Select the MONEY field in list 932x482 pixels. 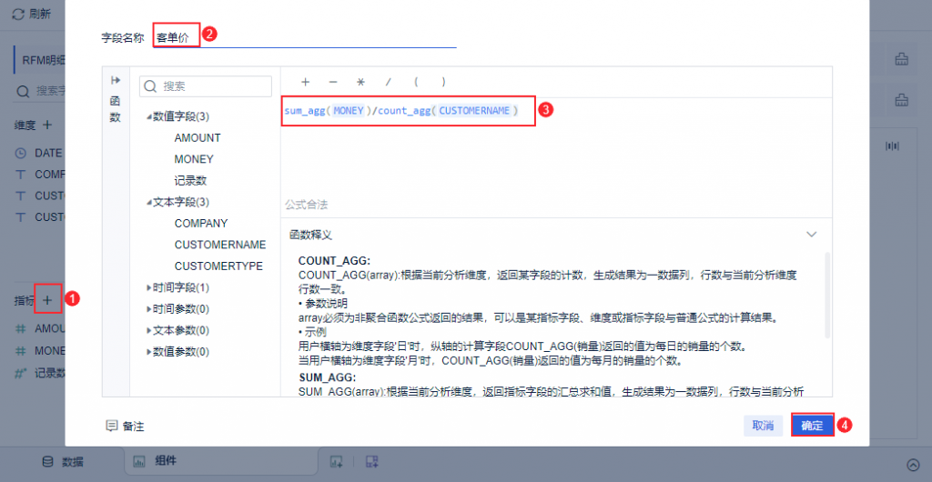tap(194, 160)
